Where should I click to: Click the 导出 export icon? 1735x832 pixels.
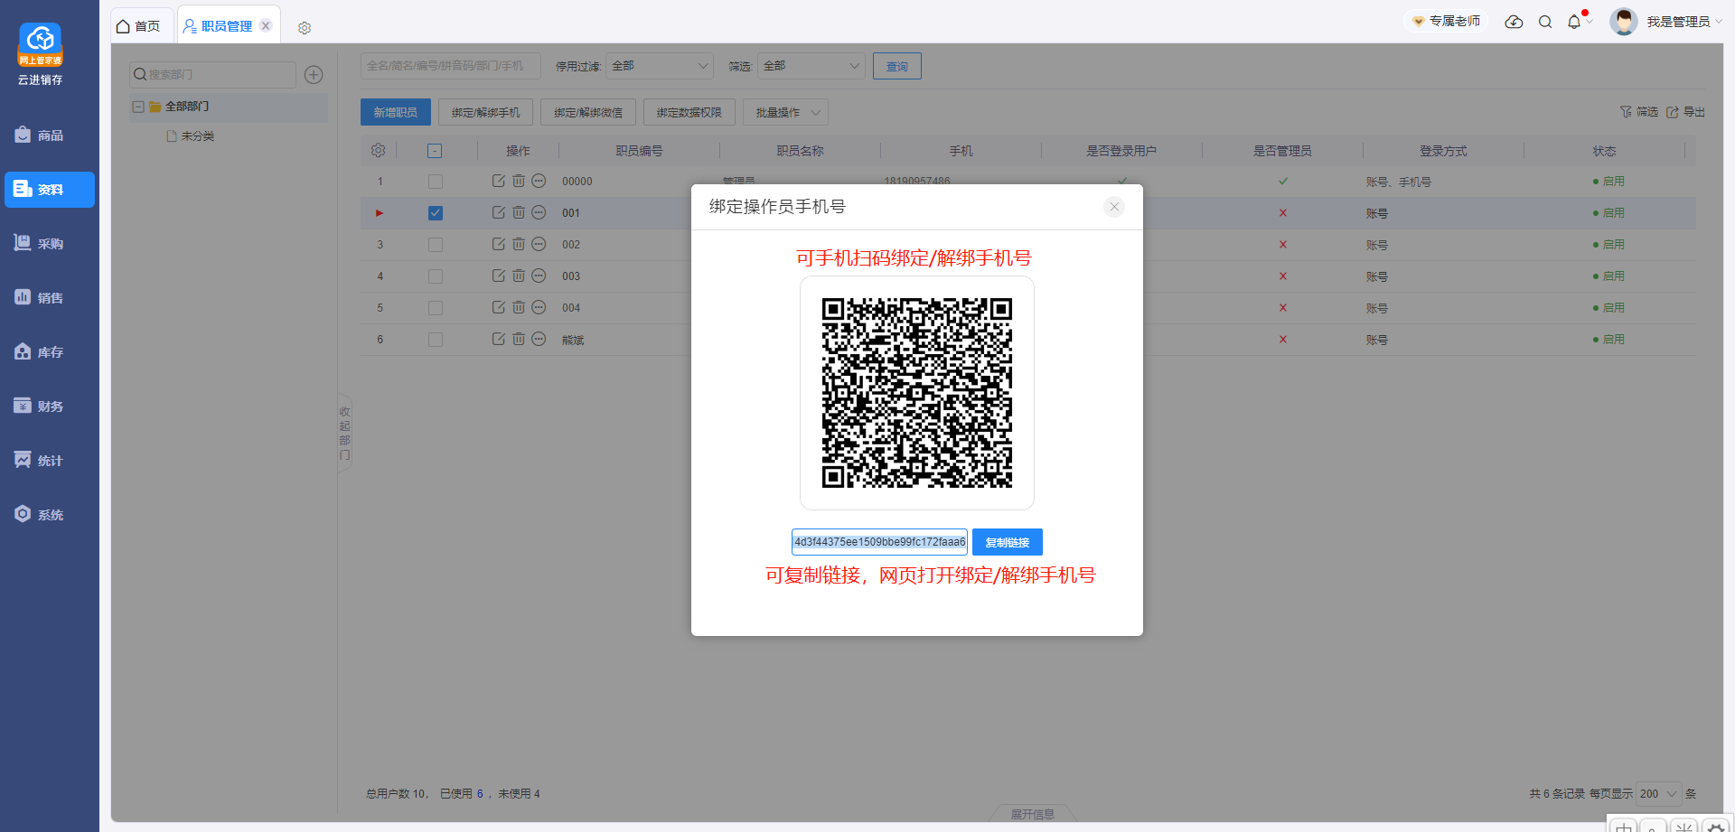pos(1685,112)
